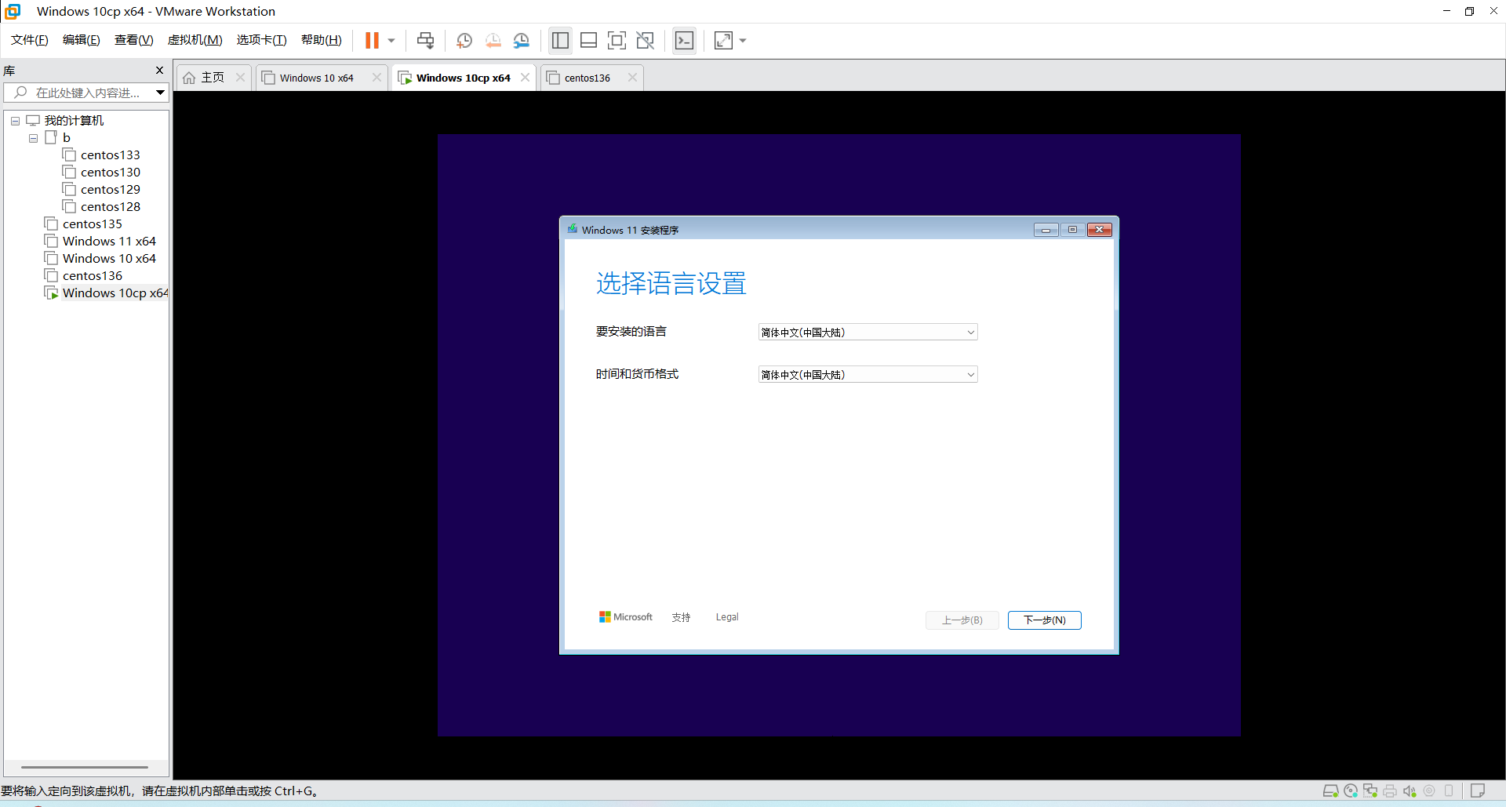Screen dimensions: 1506x807
Task: Click the 下一步(N) next button
Action: click(1044, 620)
